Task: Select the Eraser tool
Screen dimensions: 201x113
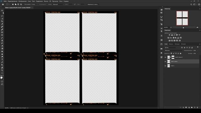Action: click(2, 46)
